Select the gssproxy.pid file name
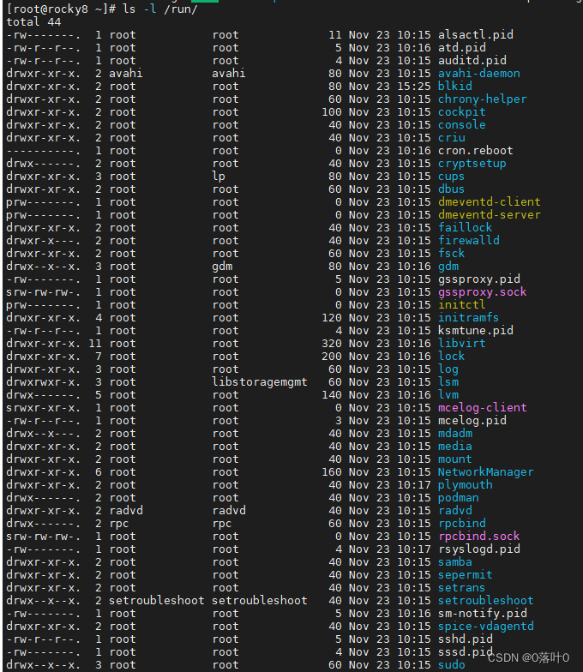The width and height of the screenshot is (583, 672). pos(478,279)
